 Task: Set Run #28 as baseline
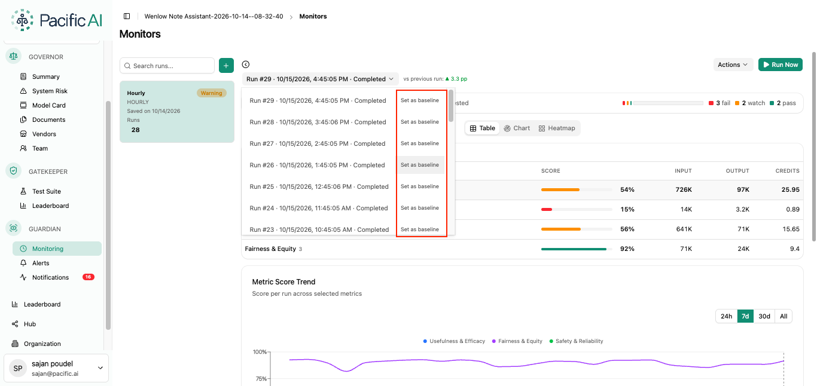click(420, 122)
